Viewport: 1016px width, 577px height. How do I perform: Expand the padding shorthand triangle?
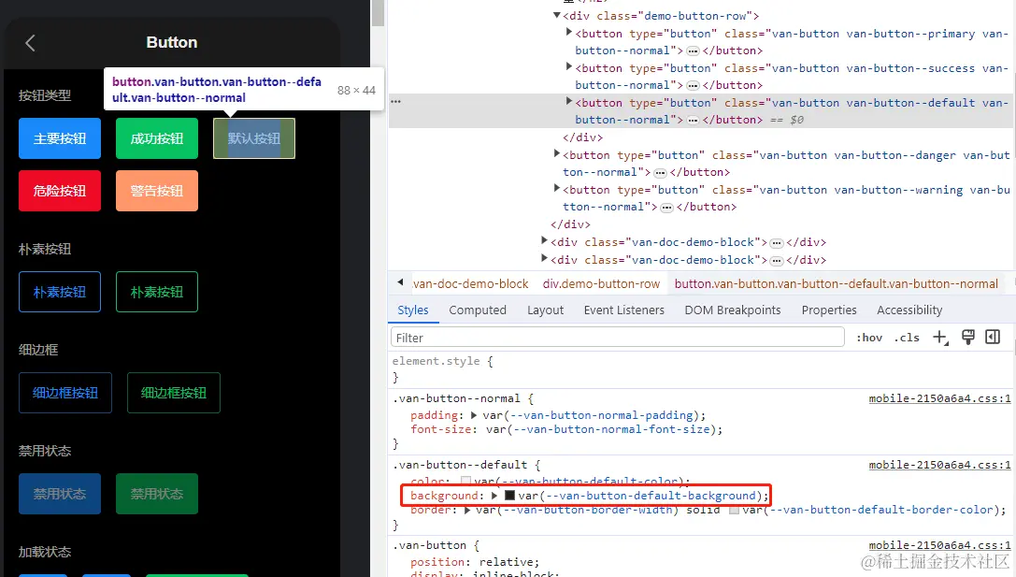click(474, 415)
